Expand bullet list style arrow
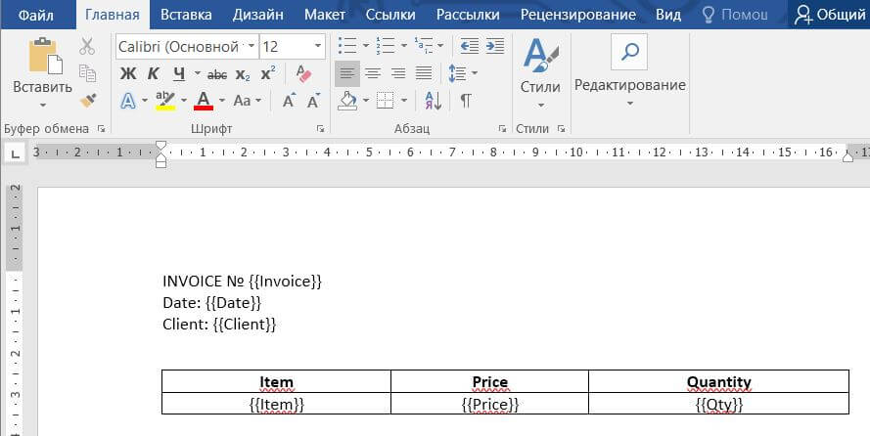Screen dimensions: 870x436 366,46
